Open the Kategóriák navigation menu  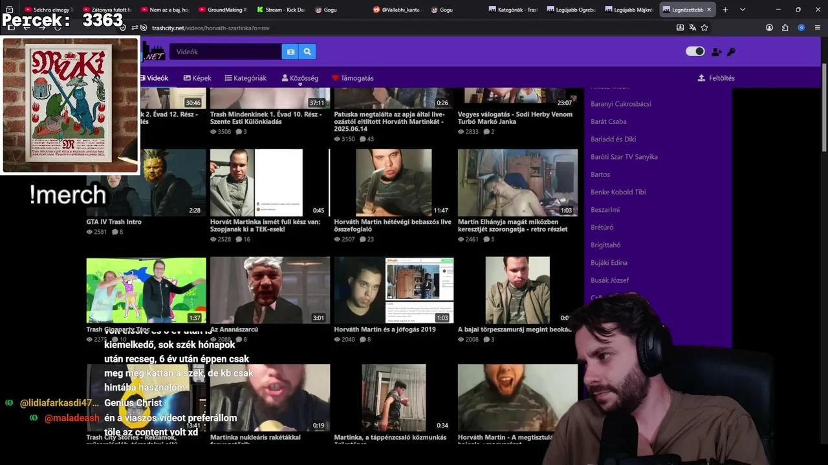pos(246,78)
